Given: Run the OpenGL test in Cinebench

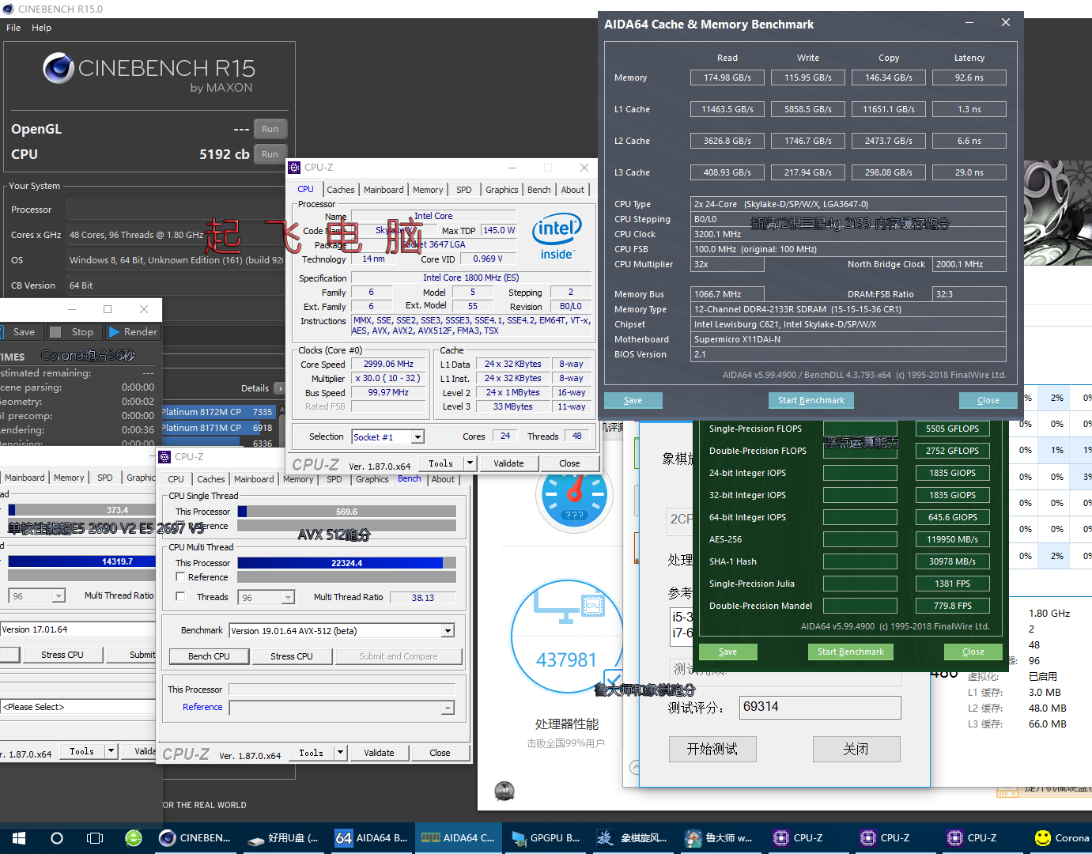Looking at the screenshot, I should 270,129.
